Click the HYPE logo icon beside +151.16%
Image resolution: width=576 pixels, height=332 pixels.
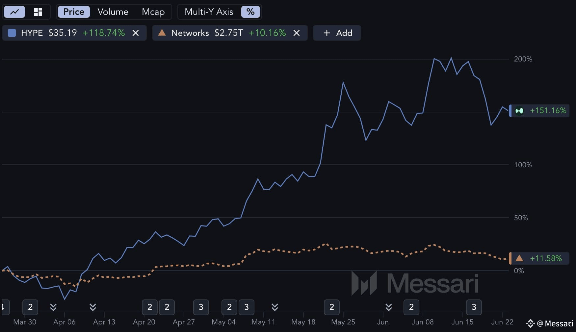(519, 111)
